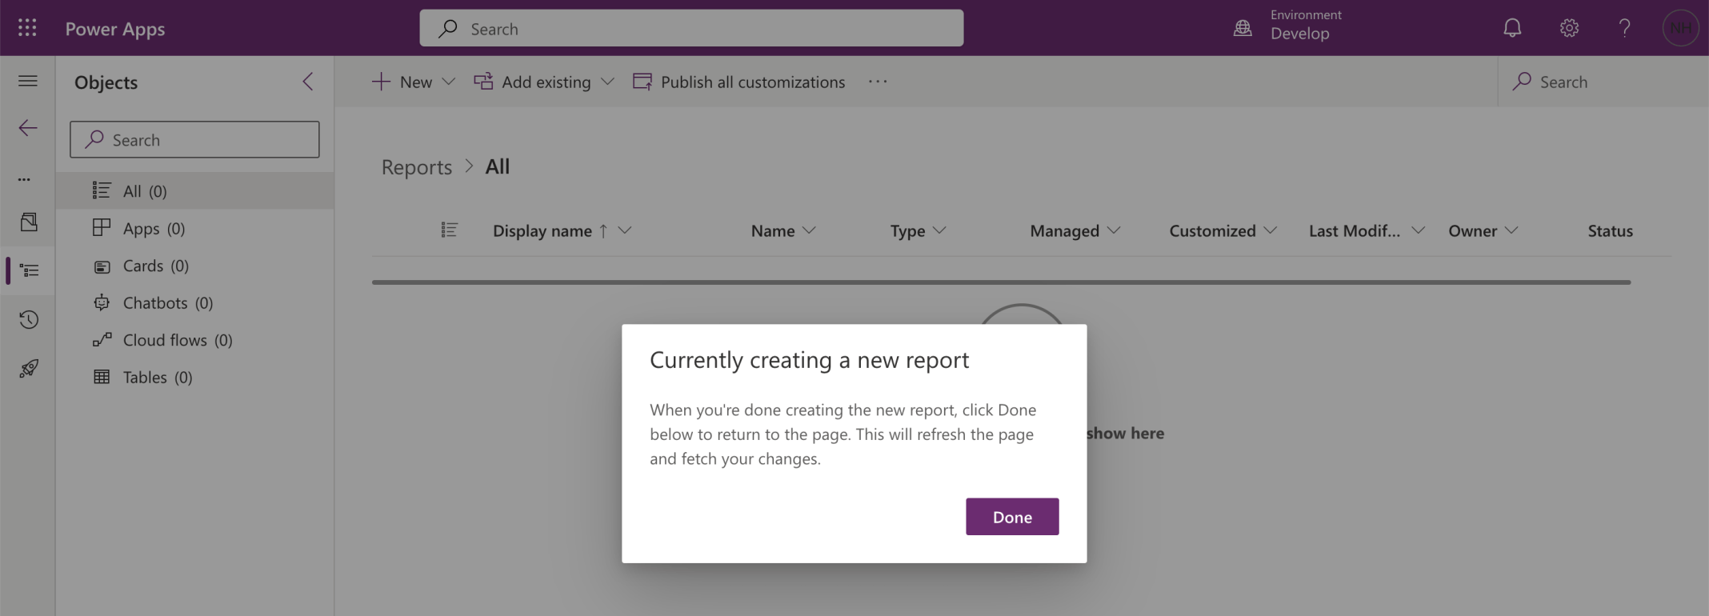Click the help question mark icon
Image resolution: width=1709 pixels, height=616 pixels.
[1624, 28]
